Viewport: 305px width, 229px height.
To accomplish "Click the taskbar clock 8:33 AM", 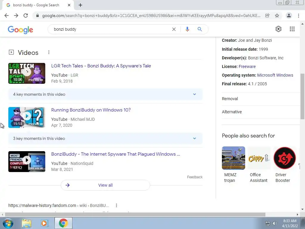I will click(x=290, y=223).
